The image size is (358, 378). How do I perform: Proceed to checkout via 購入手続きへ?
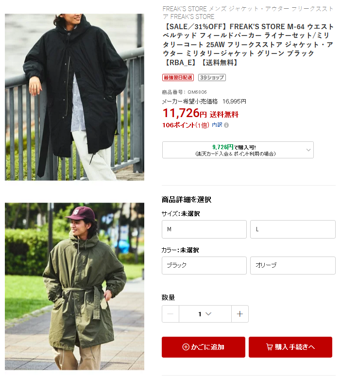(x=290, y=347)
